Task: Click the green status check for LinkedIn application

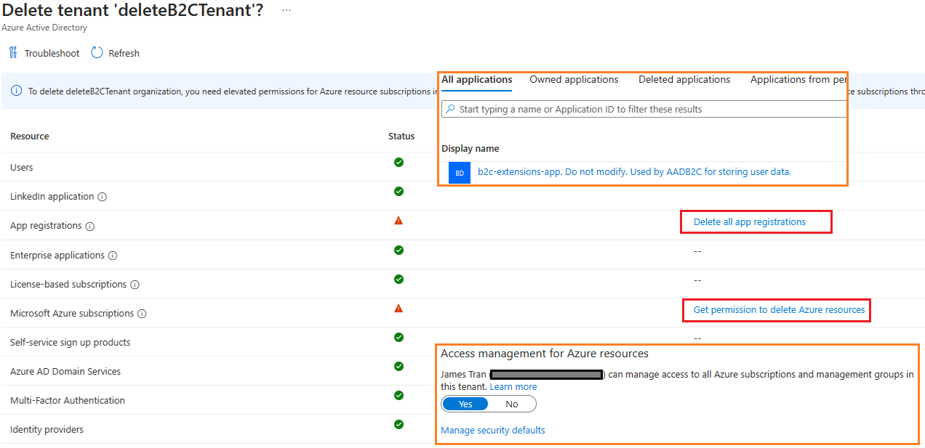Action: coord(399,191)
